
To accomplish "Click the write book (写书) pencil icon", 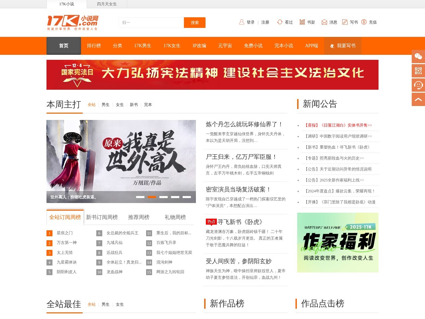I will (345, 22).
